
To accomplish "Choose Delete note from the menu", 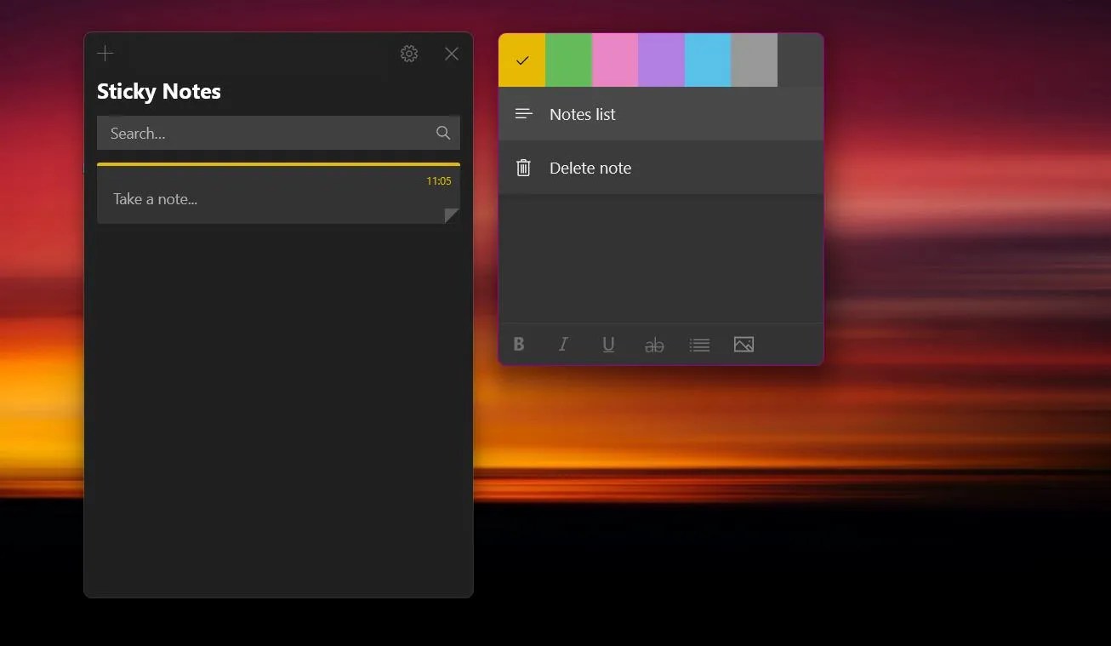I will (590, 167).
